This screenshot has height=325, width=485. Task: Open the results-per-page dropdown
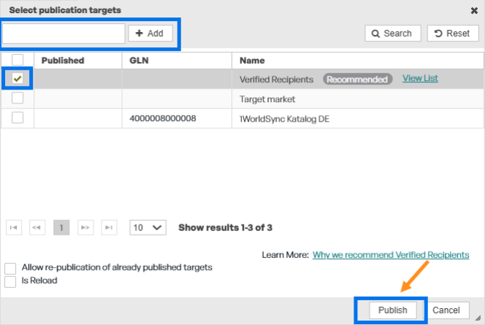click(x=148, y=227)
